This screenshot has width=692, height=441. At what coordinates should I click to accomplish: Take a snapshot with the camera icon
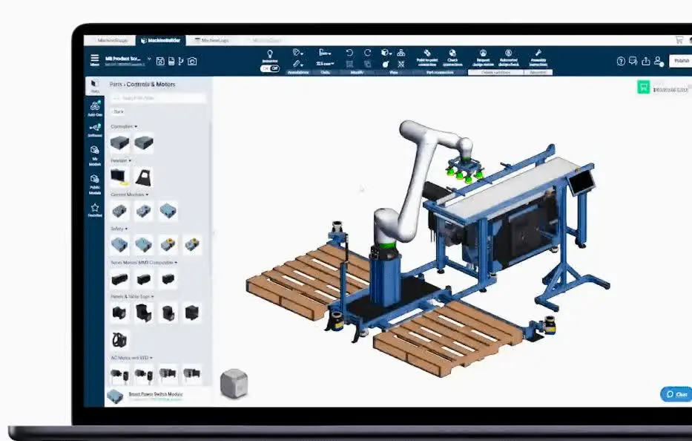192,61
